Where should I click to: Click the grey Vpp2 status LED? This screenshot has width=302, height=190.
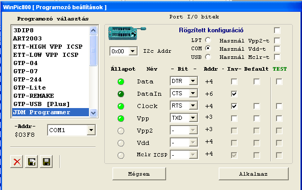[121, 131]
